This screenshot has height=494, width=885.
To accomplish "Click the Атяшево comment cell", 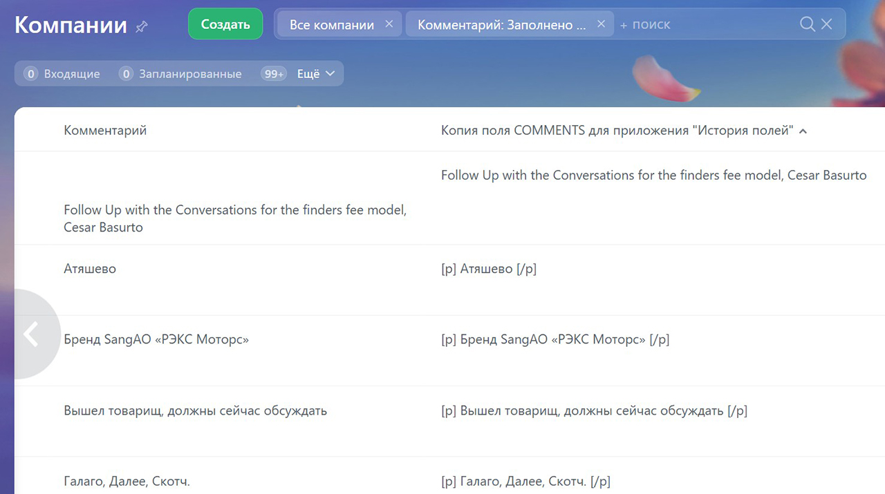I will (90, 269).
